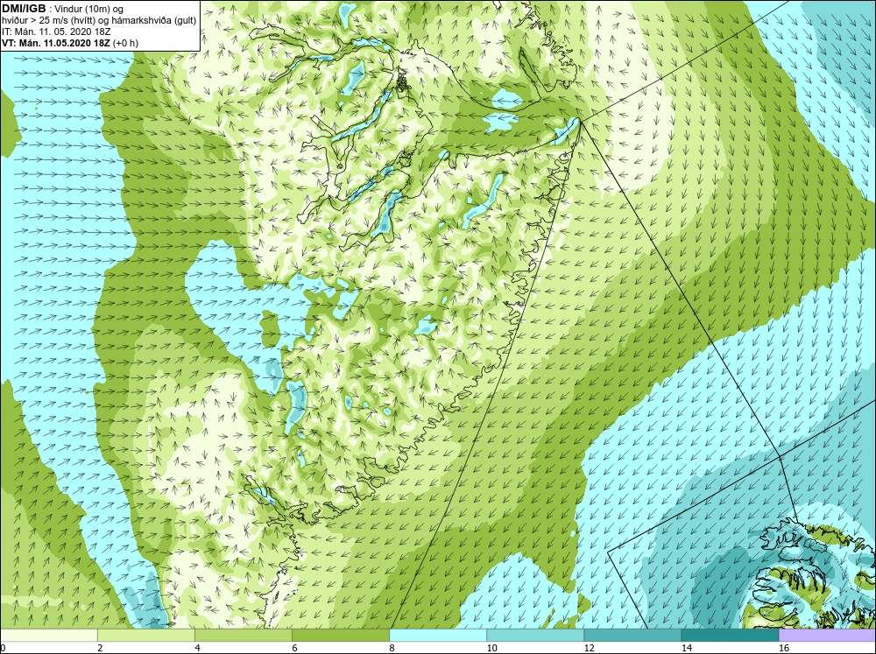Click the 10–12 m/s turquoise swatch

pyautogui.click(x=534, y=635)
